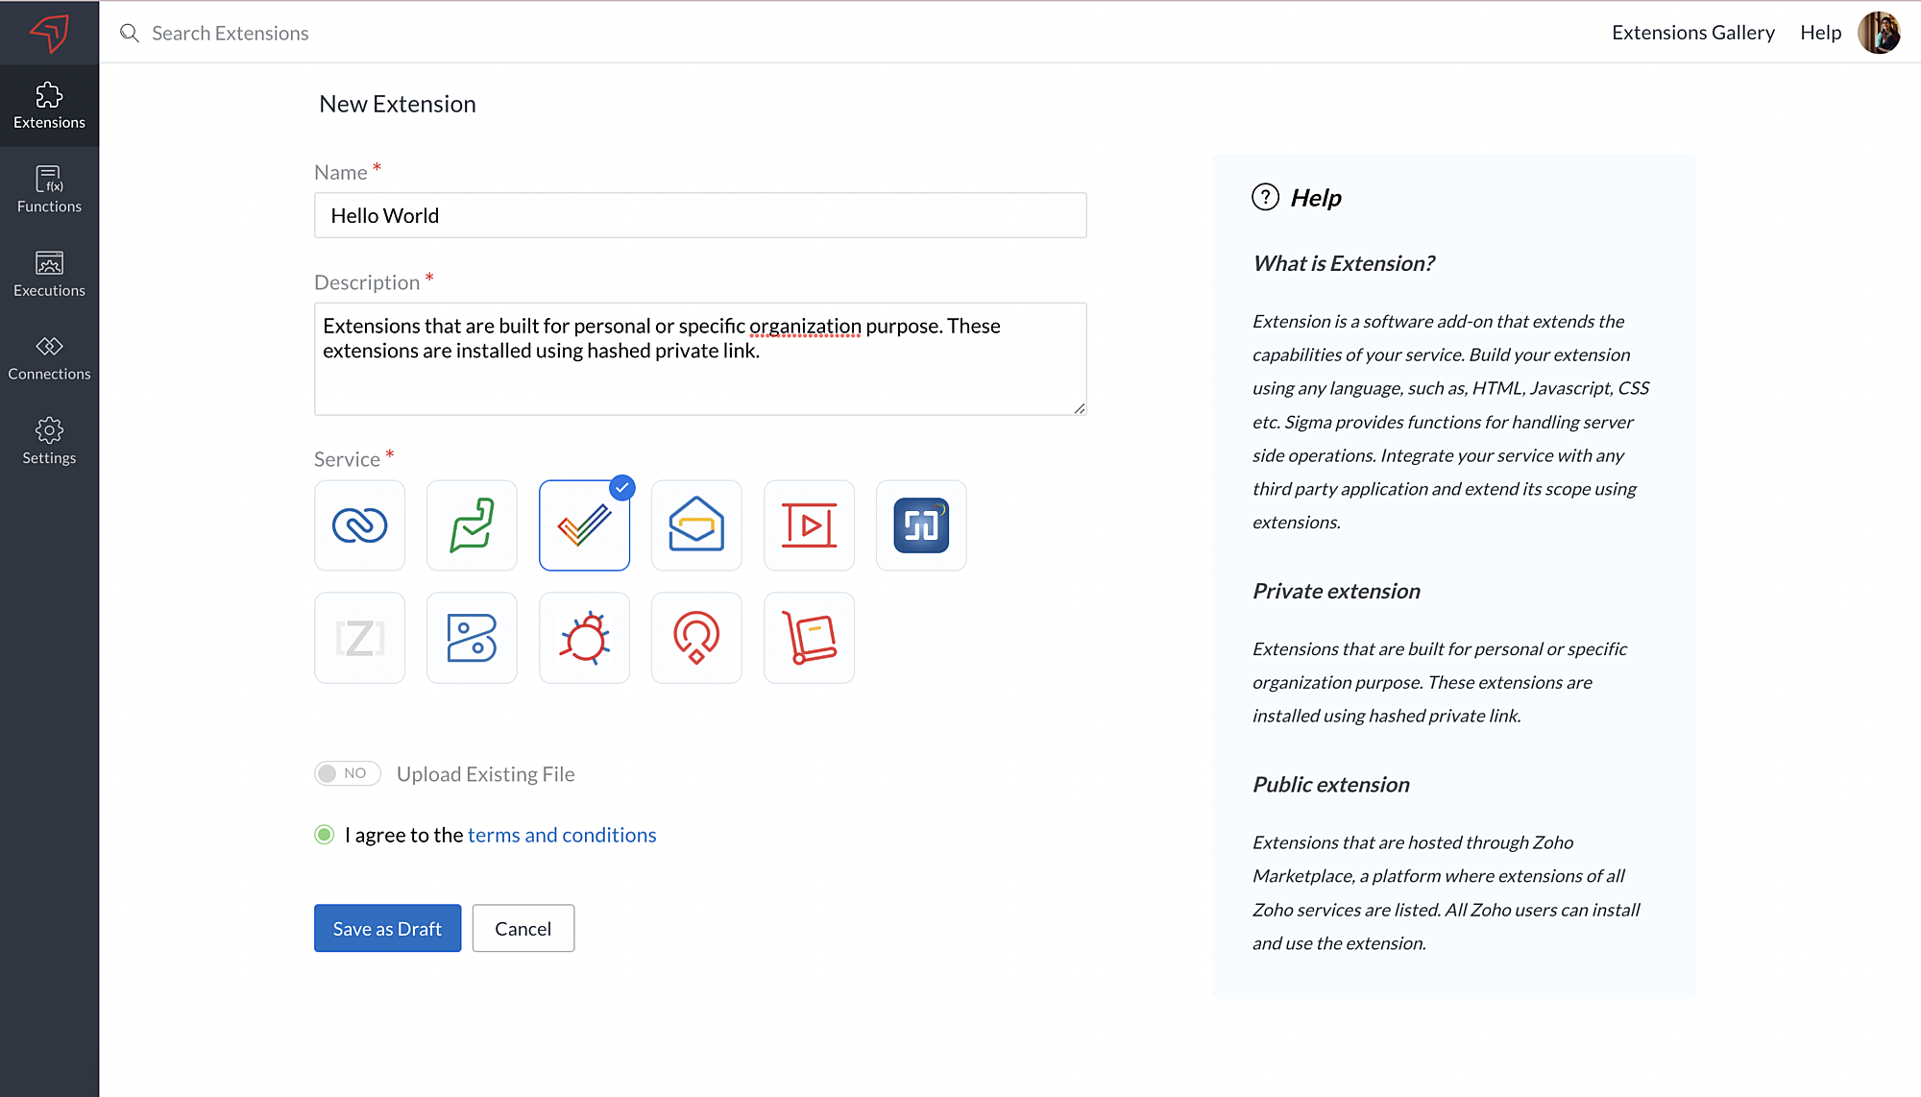Open Connections in the sidebar
Image resolution: width=1921 pixels, height=1097 pixels.
tap(49, 357)
